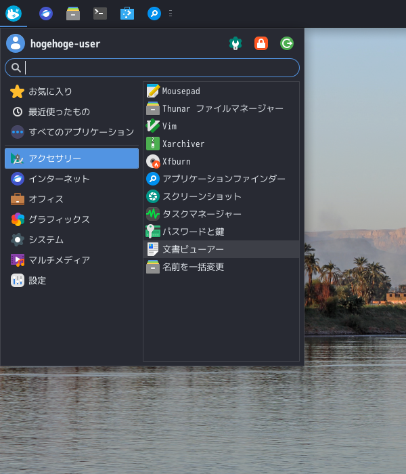Log out with the green arrow icon
This screenshot has height=474, width=406.
click(x=287, y=43)
